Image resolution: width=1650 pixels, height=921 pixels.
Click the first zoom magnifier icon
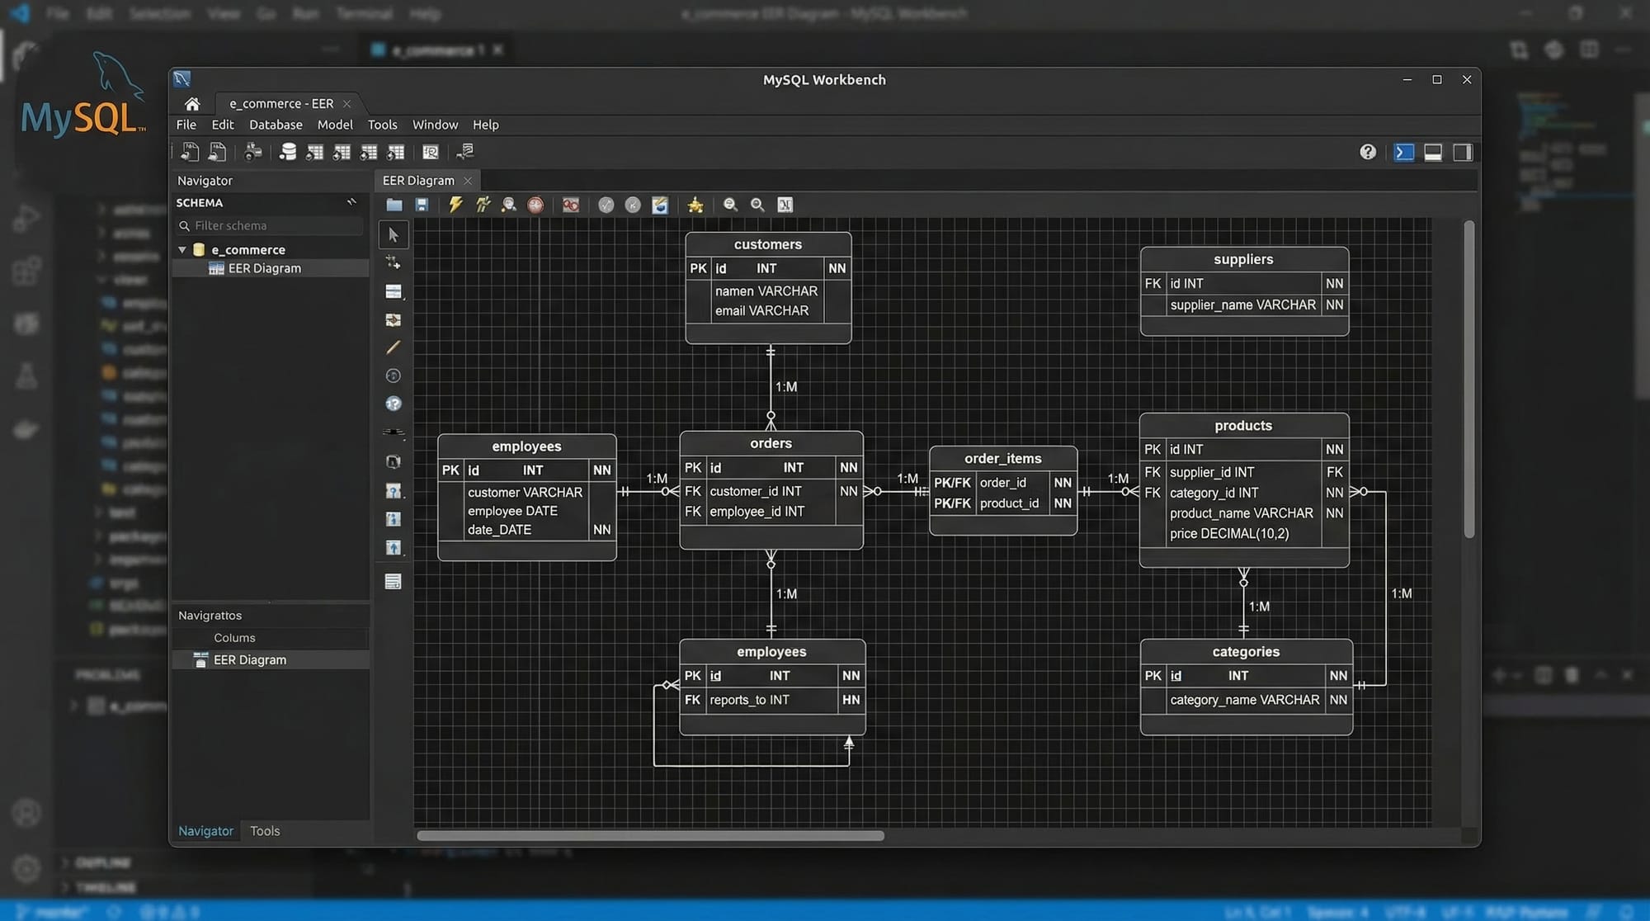[x=730, y=205]
